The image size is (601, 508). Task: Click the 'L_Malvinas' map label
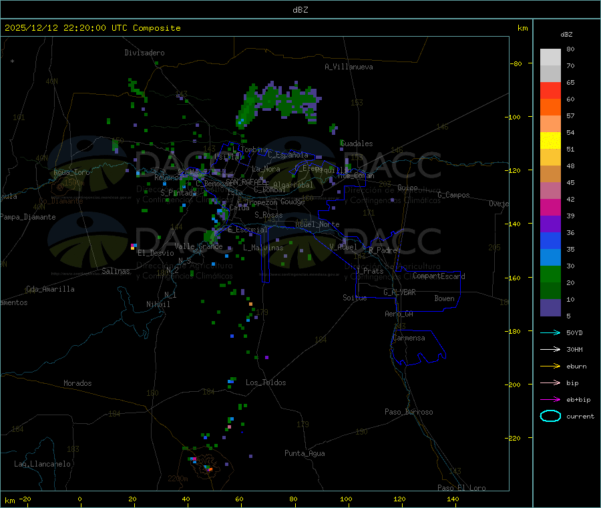click(263, 248)
